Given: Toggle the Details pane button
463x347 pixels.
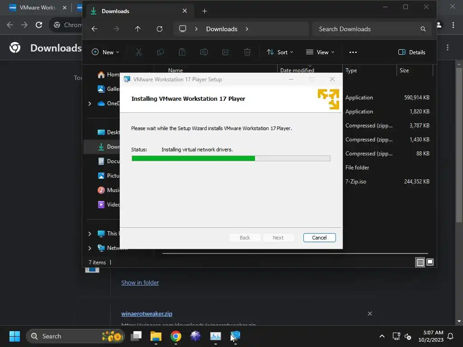Looking at the screenshot, I should point(411,52).
